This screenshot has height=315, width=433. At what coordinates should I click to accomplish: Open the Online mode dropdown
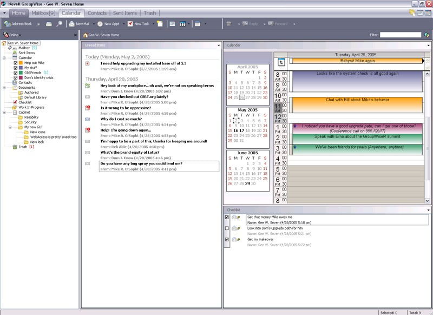tap(20, 35)
